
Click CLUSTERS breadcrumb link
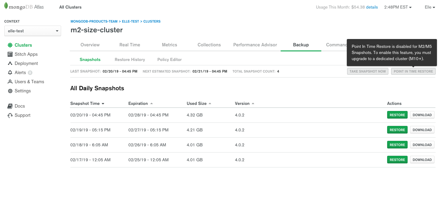point(152,21)
